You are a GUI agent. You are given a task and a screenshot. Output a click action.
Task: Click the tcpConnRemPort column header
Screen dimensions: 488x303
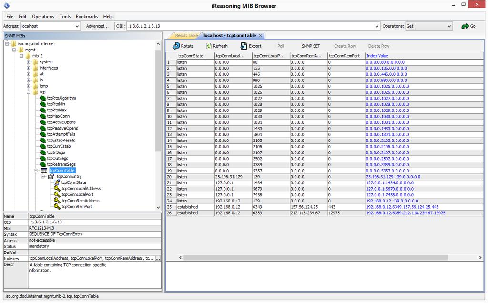point(347,56)
